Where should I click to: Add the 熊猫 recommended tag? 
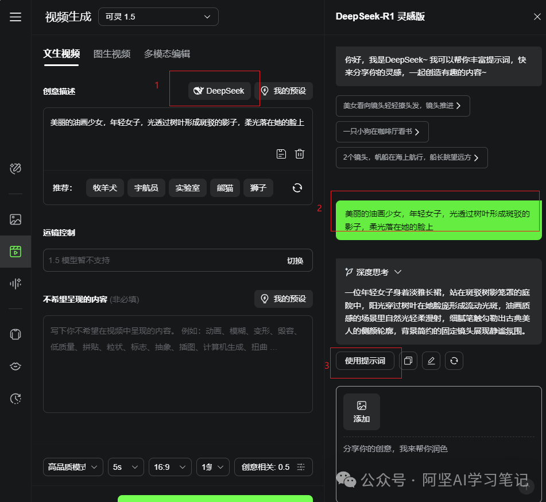(225, 188)
